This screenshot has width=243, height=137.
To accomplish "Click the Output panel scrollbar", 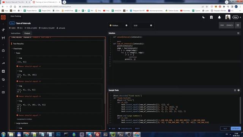I will tap(105, 71).
